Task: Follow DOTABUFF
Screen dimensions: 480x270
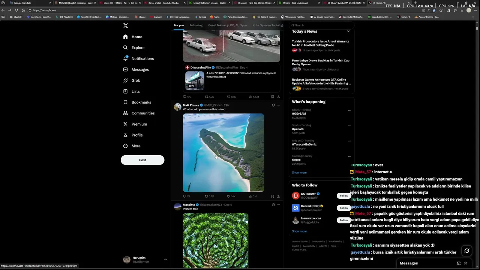Action: coord(344,196)
